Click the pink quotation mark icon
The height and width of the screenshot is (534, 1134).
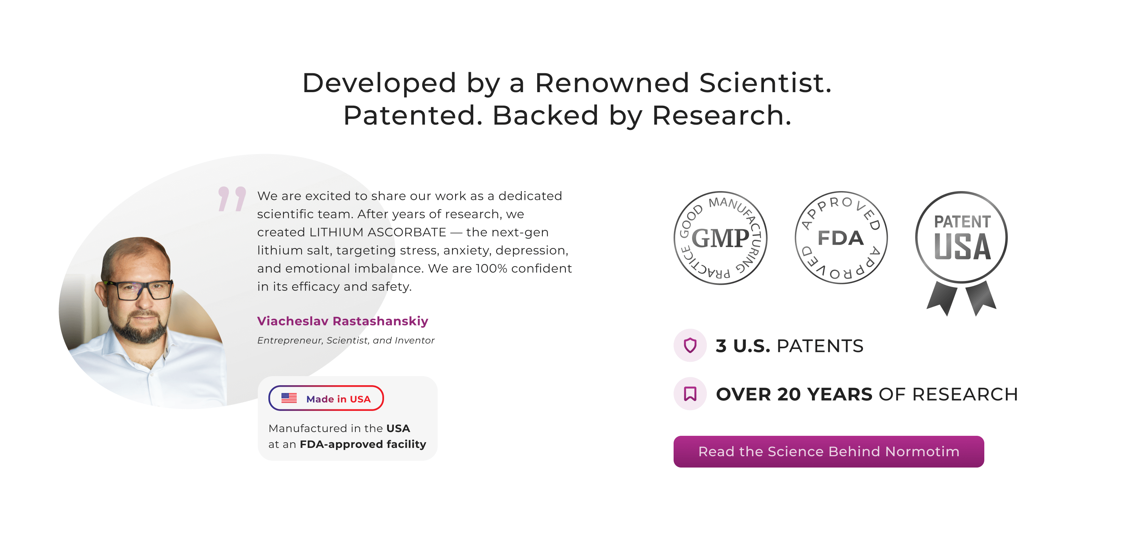[x=232, y=199]
